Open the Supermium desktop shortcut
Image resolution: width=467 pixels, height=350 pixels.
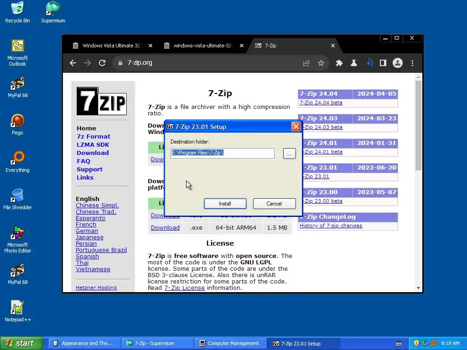tap(53, 12)
